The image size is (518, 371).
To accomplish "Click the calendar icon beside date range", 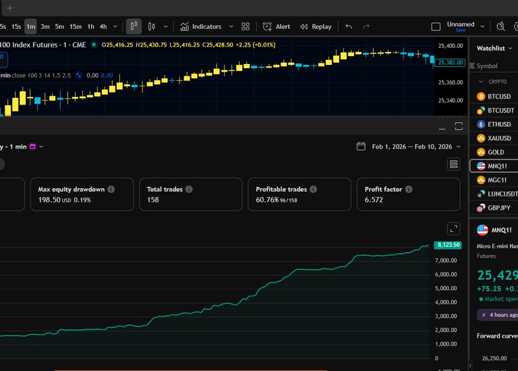I will (361, 146).
